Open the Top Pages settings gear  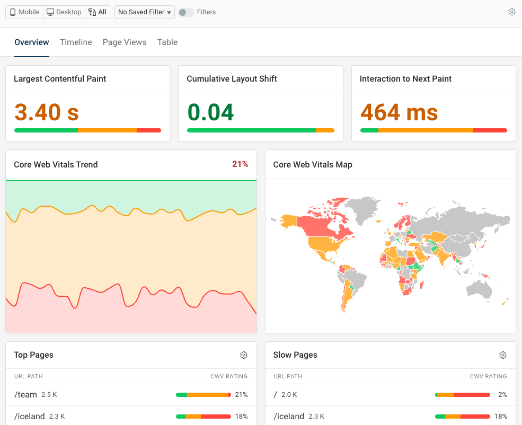pyautogui.click(x=244, y=355)
